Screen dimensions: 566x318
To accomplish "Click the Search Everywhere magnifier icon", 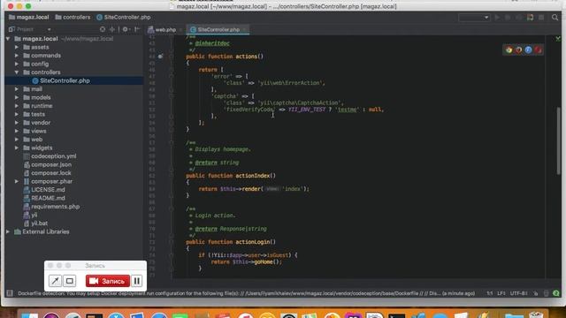I will coord(555,18).
